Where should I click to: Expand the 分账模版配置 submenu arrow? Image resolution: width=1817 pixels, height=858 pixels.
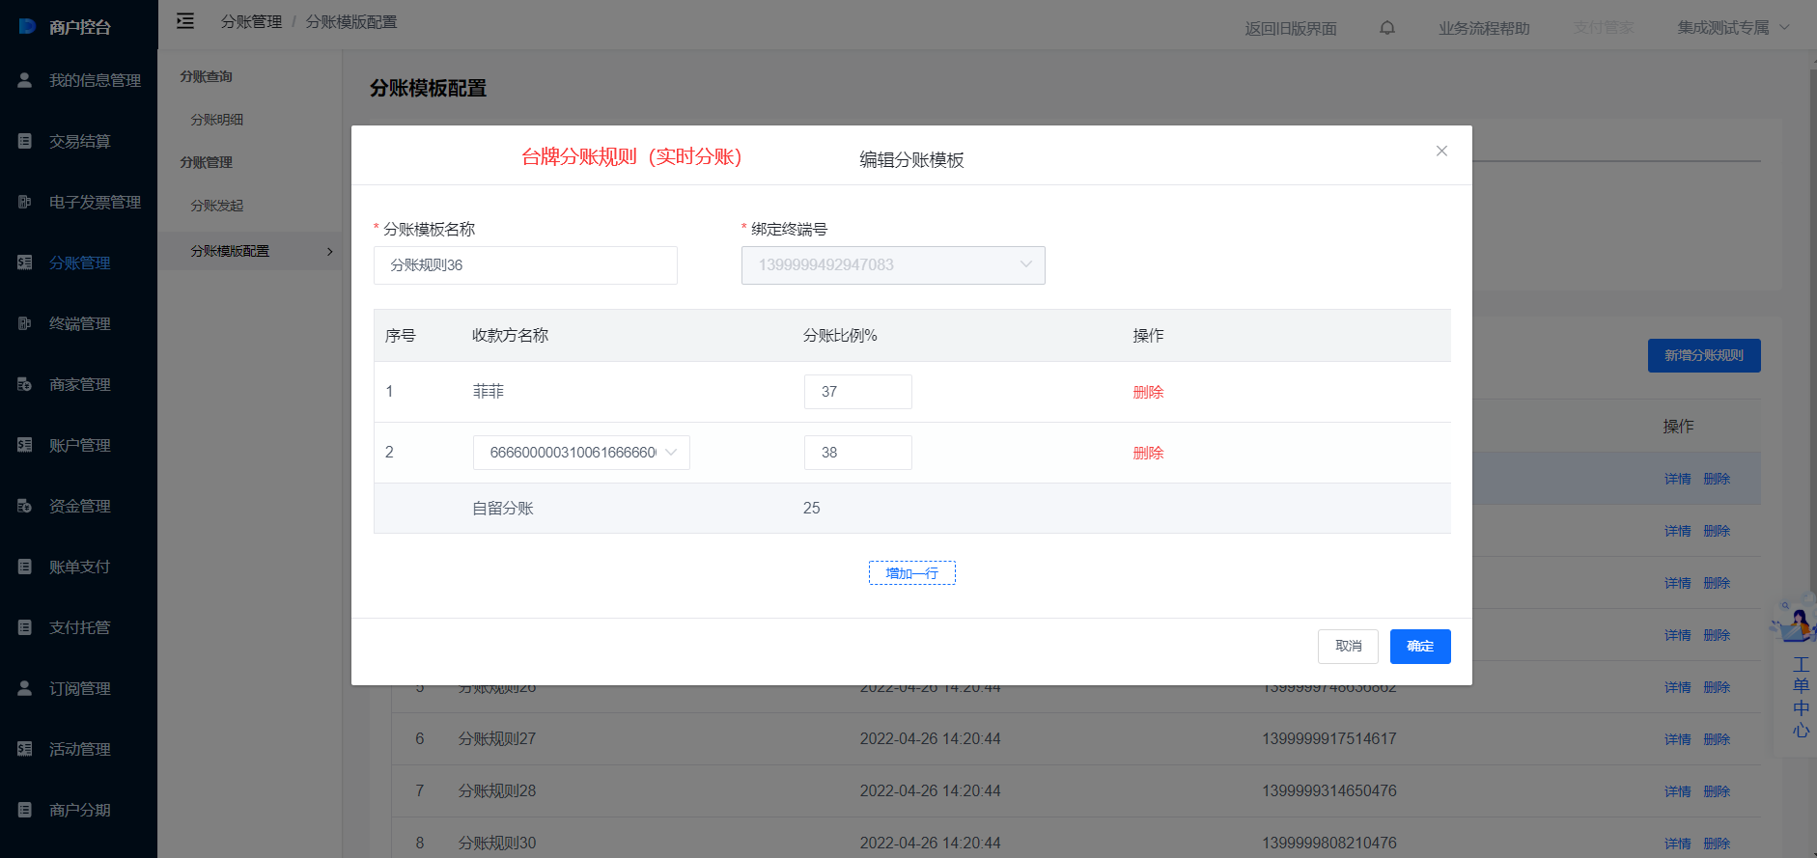pos(330,251)
